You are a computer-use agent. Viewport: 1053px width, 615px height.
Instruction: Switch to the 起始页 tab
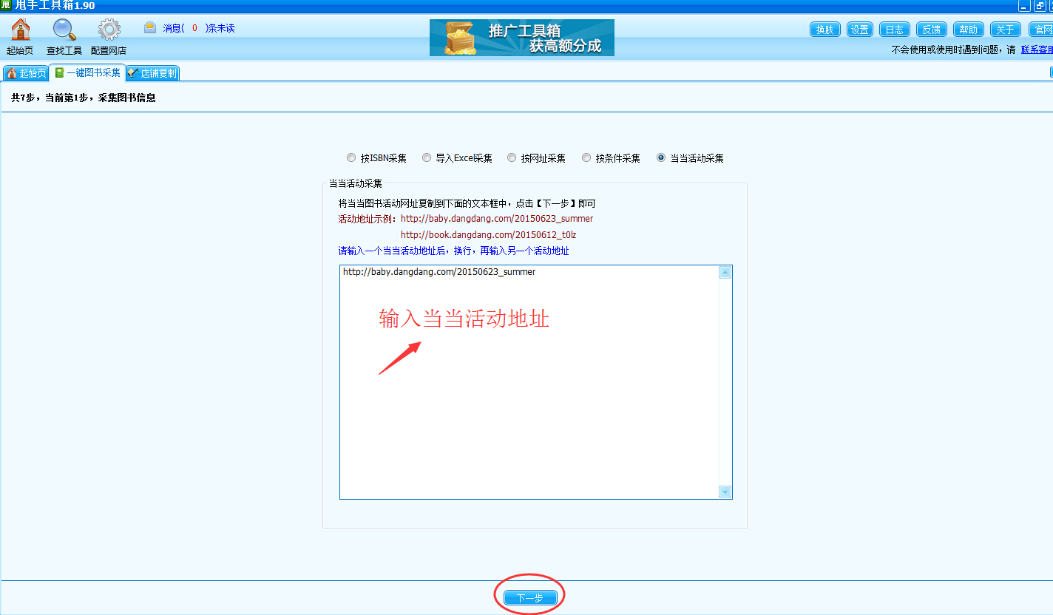[26, 73]
